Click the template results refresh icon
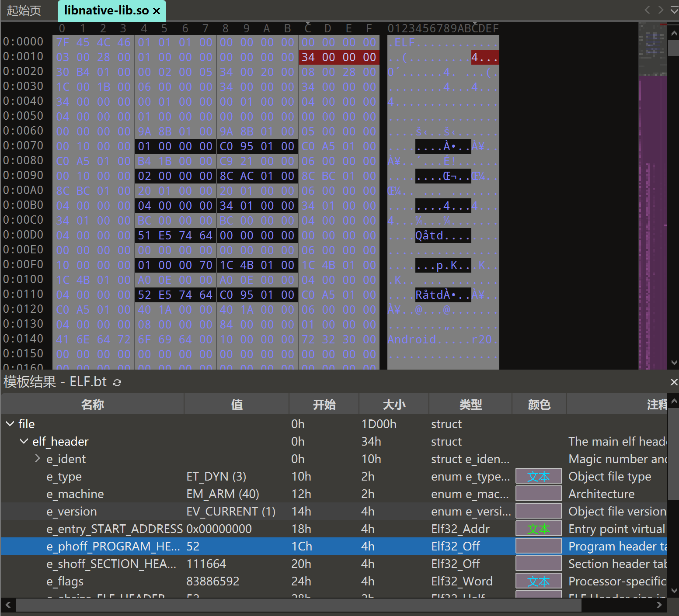Viewport: 679px width, 616px height. 117,383
